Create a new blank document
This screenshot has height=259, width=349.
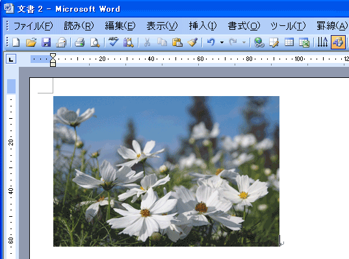[x=16, y=42]
